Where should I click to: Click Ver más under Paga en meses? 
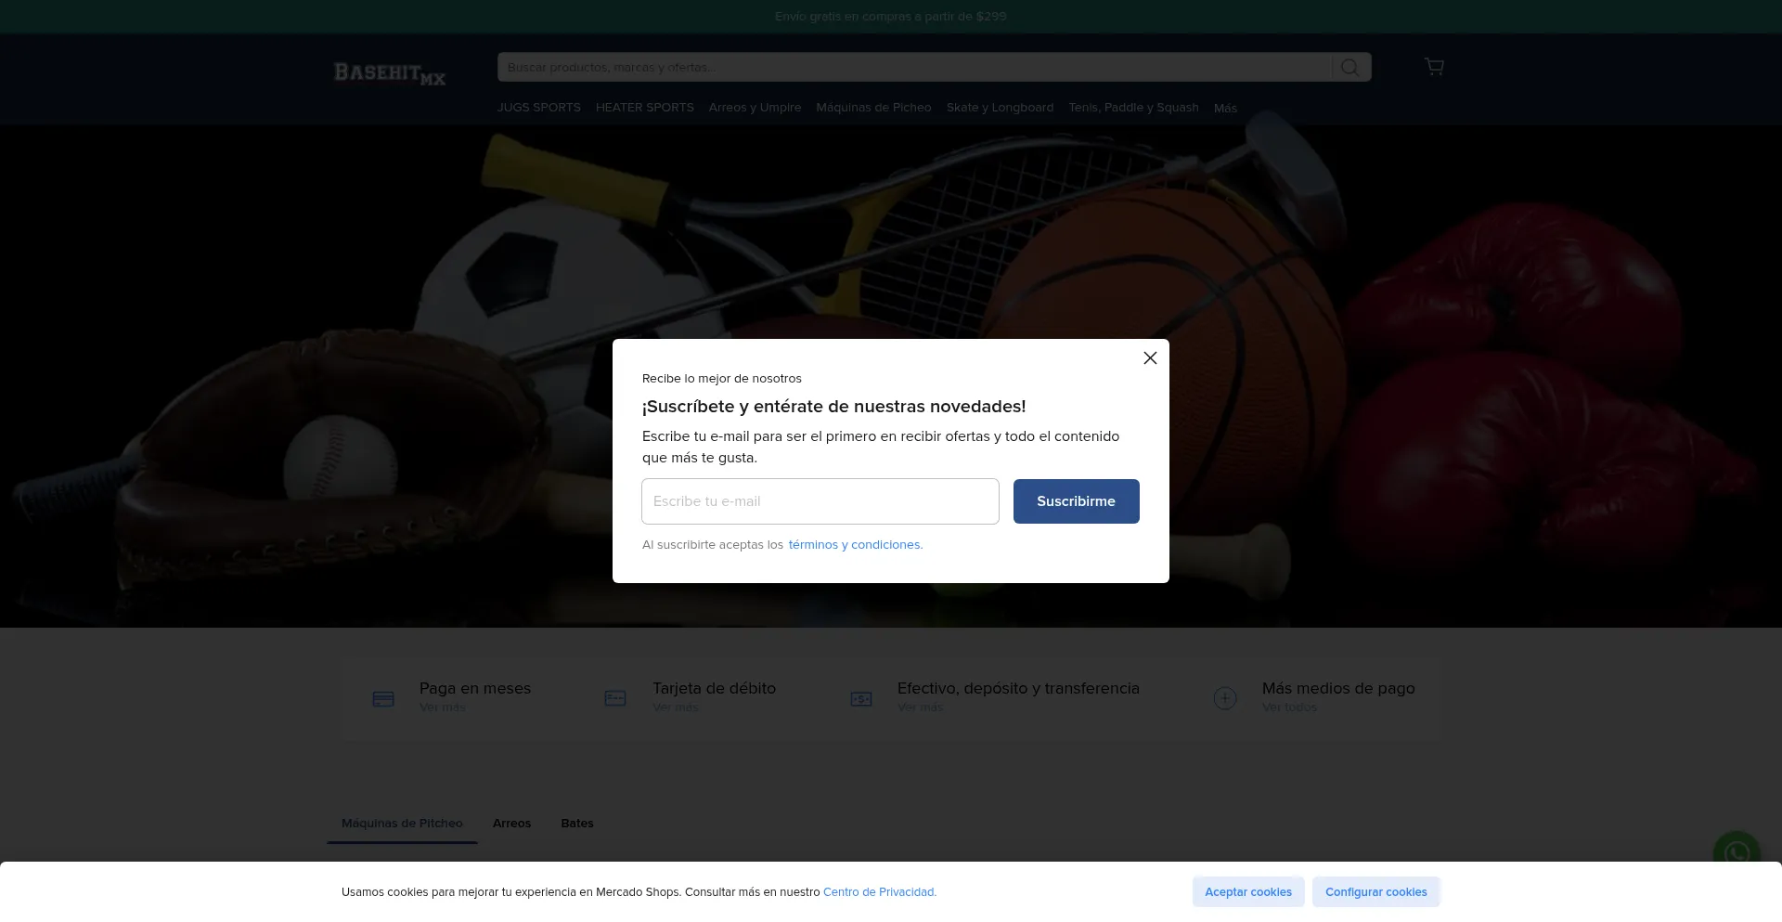[442, 708]
